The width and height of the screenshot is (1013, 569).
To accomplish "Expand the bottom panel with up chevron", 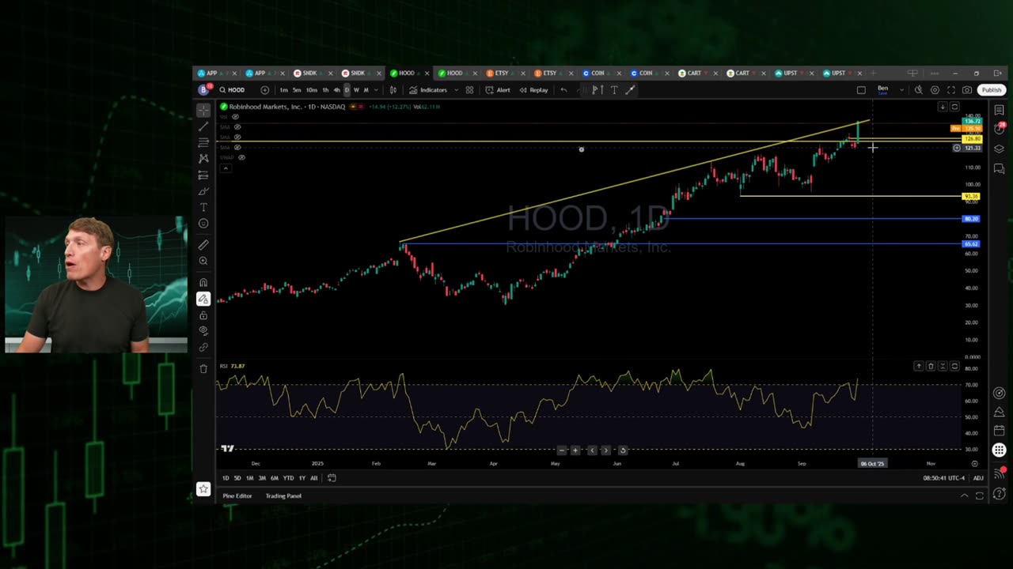I will [x=964, y=496].
